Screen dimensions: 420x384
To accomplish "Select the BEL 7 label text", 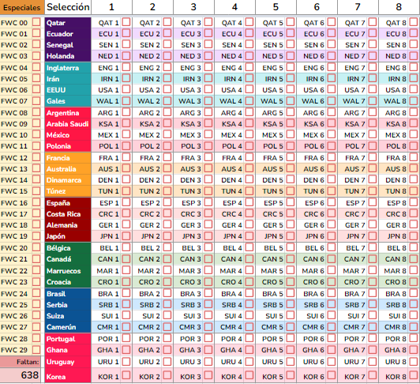I will [x=356, y=248].
